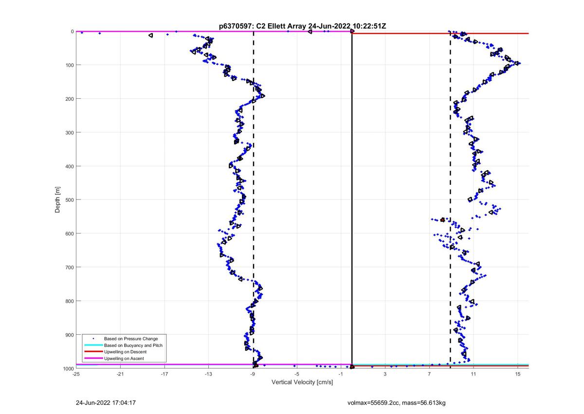Click the depth tick label '600'

pos(70,234)
